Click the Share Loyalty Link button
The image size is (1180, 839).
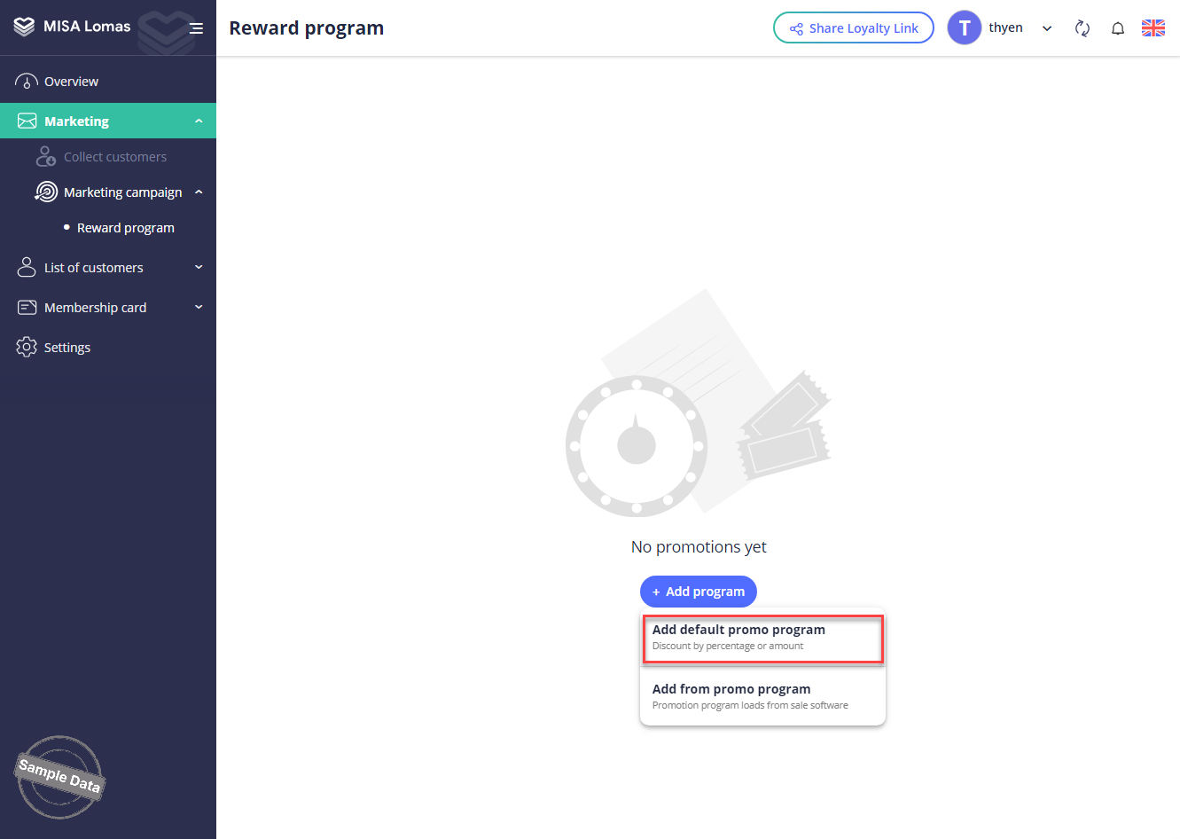coord(853,28)
